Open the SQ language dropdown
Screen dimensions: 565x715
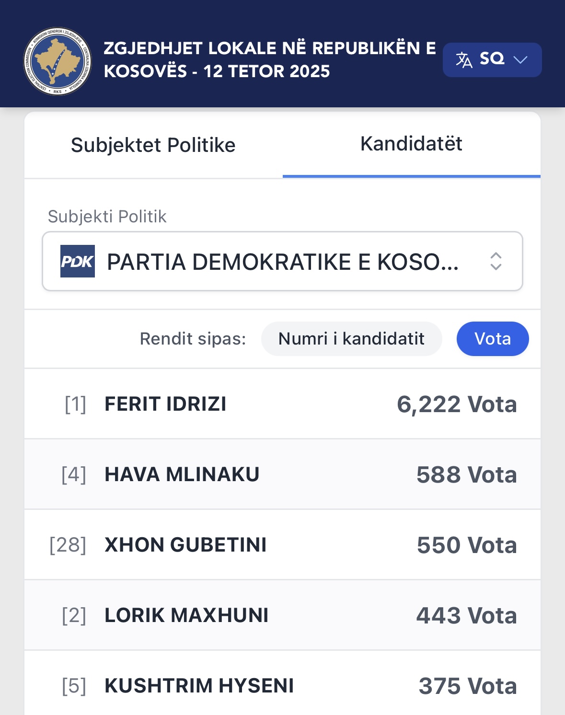click(x=492, y=60)
